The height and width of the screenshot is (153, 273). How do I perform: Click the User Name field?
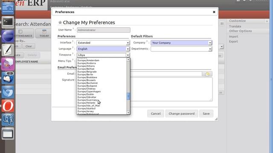[103, 30]
